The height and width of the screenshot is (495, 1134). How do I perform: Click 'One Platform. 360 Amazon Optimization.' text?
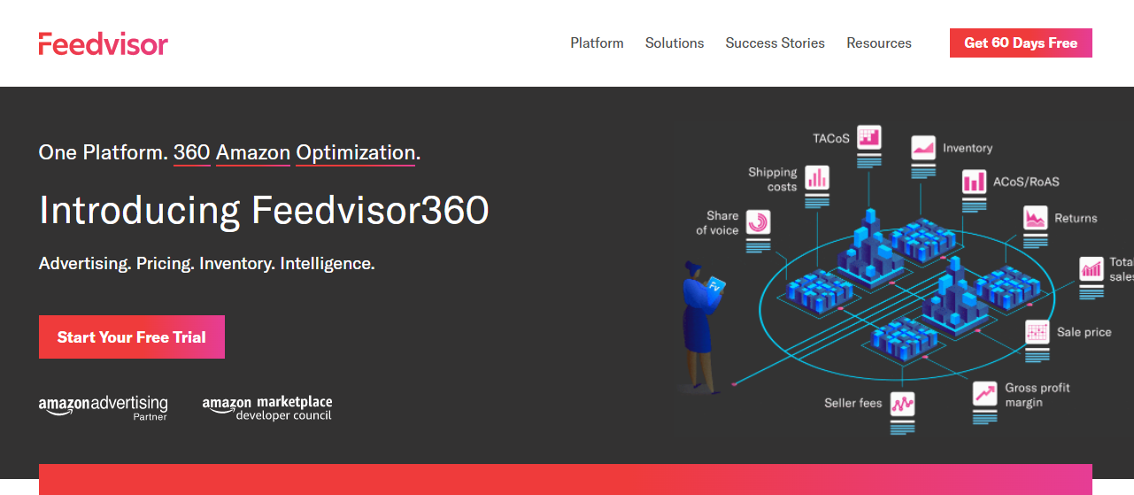[x=229, y=152]
